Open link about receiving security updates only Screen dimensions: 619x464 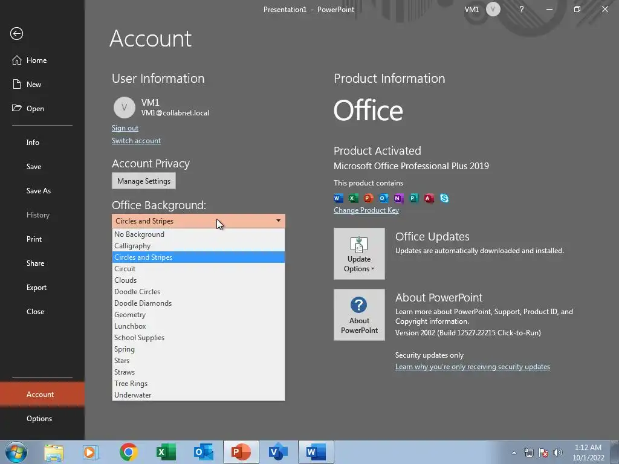click(x=473, y=367)
